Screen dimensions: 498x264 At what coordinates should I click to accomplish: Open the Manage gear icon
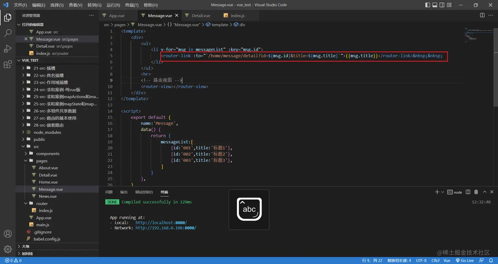click(x=8, y=250)
